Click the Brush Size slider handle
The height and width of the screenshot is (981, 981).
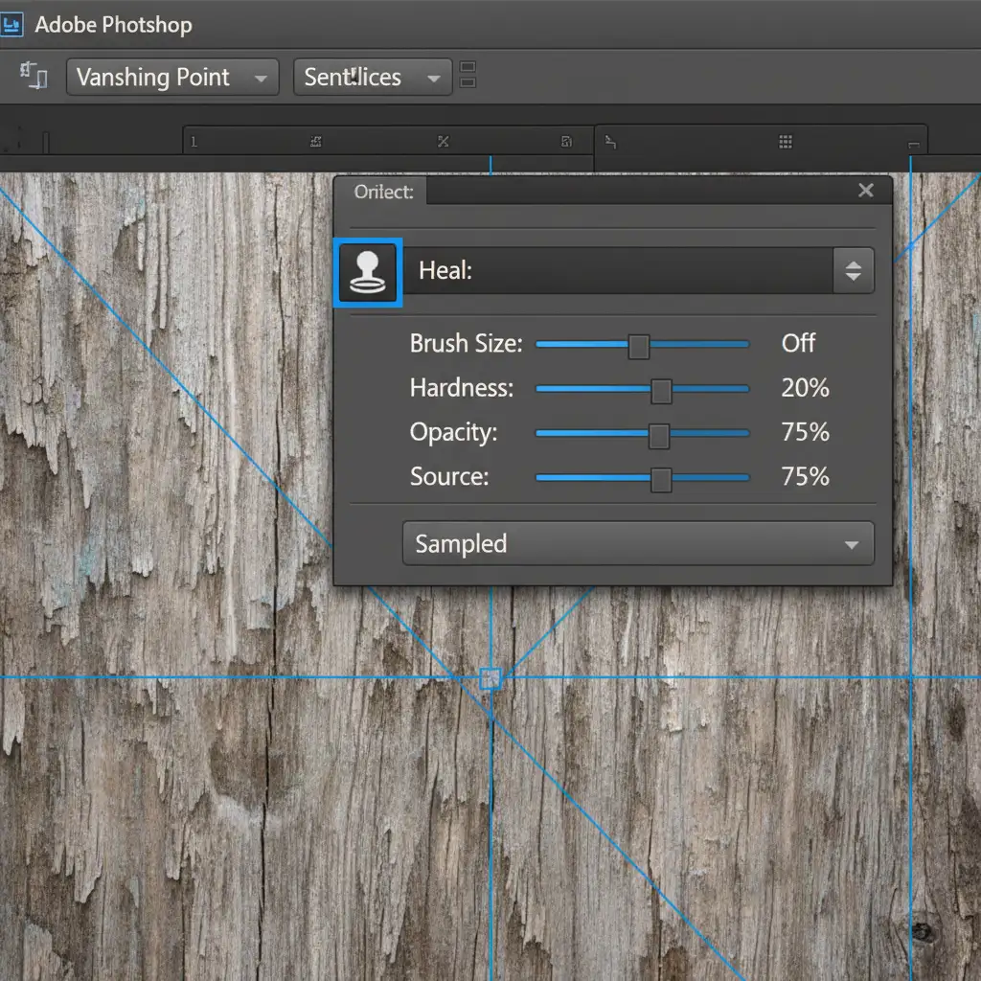pyautogui.click(x=639, y=346)
